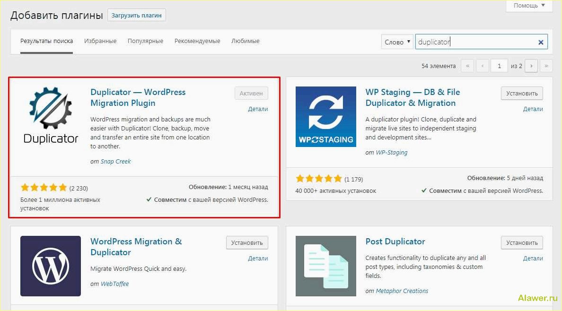This screenshot has width=562, height=311.
Task: Open Детали link for WP Staging
Action: pos(533,109)
